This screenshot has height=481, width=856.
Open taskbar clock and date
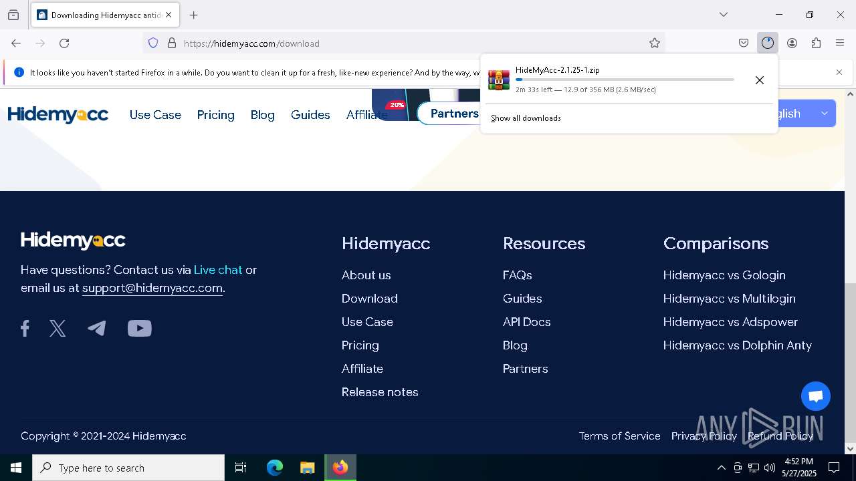(799, 468)
